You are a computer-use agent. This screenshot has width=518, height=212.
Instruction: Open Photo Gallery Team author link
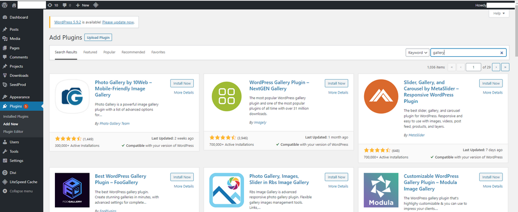click(x=114, y=124)
